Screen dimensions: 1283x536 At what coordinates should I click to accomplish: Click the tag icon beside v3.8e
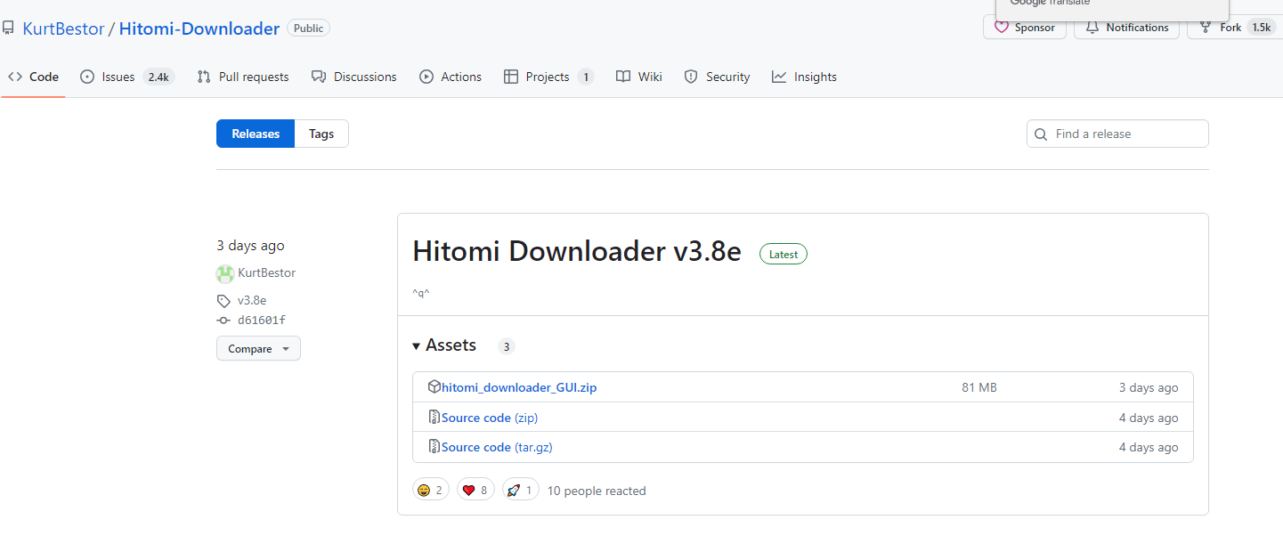point(223,301)
